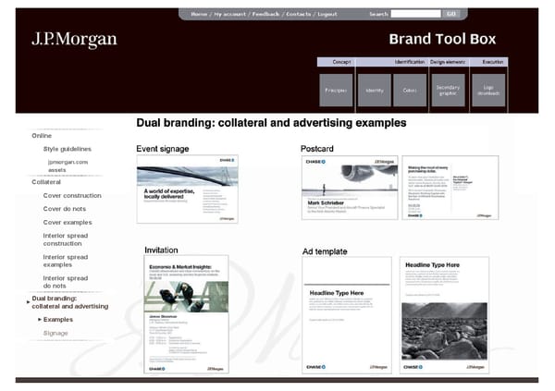Open the Event signage thumbnail
Viewport: 555px width, 391px height.
click(187, 189)
